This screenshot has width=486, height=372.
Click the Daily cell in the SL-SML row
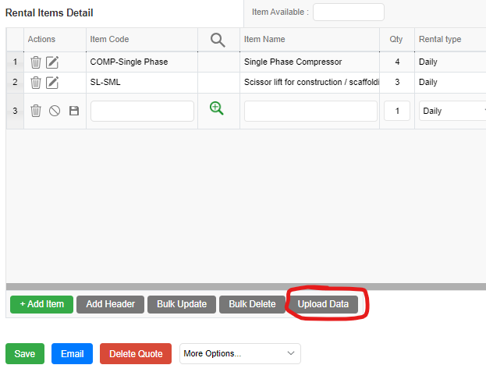[x=450, y=83]
